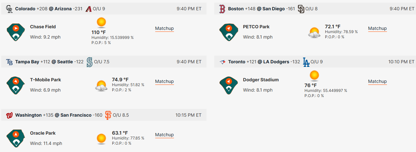Click the Arizona Diamondbacks logo
The image size is (416, 152).
click(88, 9)
